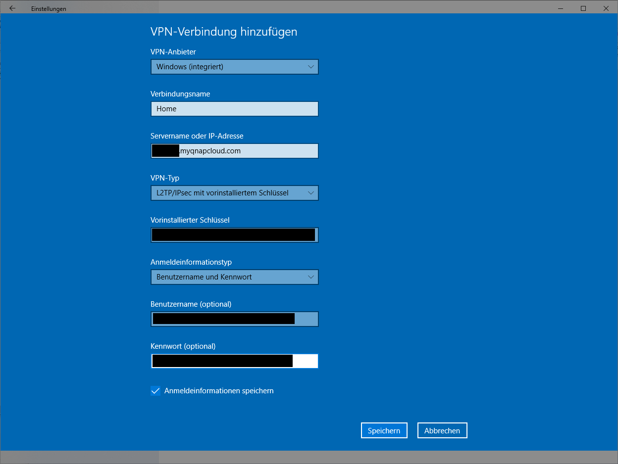Focus the Verbindungsname field containing Home
This screenshot has height=464, width=618.
coord(234,109)
